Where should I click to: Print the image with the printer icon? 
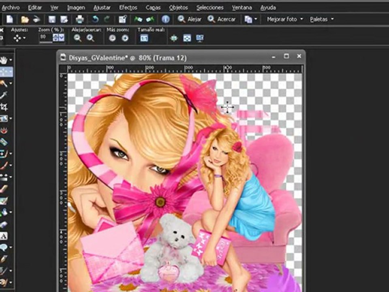tap(80, 19)
